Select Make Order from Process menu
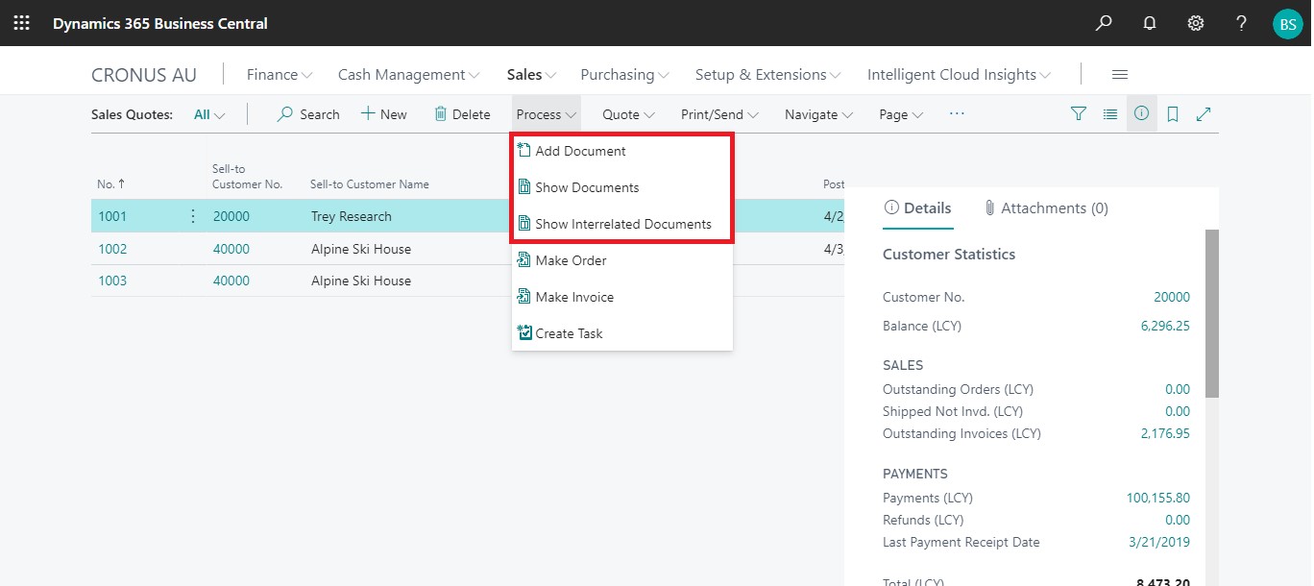 pyautogui.click(x=571, y=260)
